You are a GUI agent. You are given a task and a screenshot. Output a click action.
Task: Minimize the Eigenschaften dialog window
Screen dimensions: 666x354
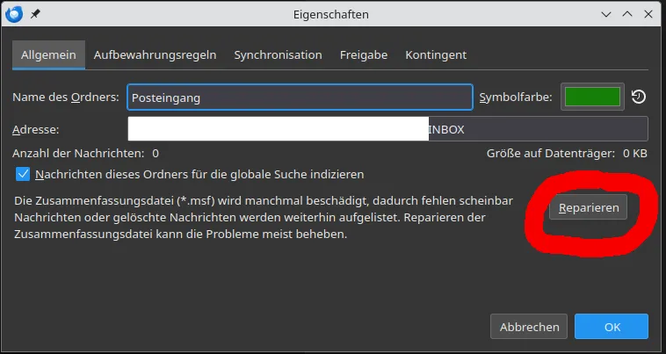(606, 14)
